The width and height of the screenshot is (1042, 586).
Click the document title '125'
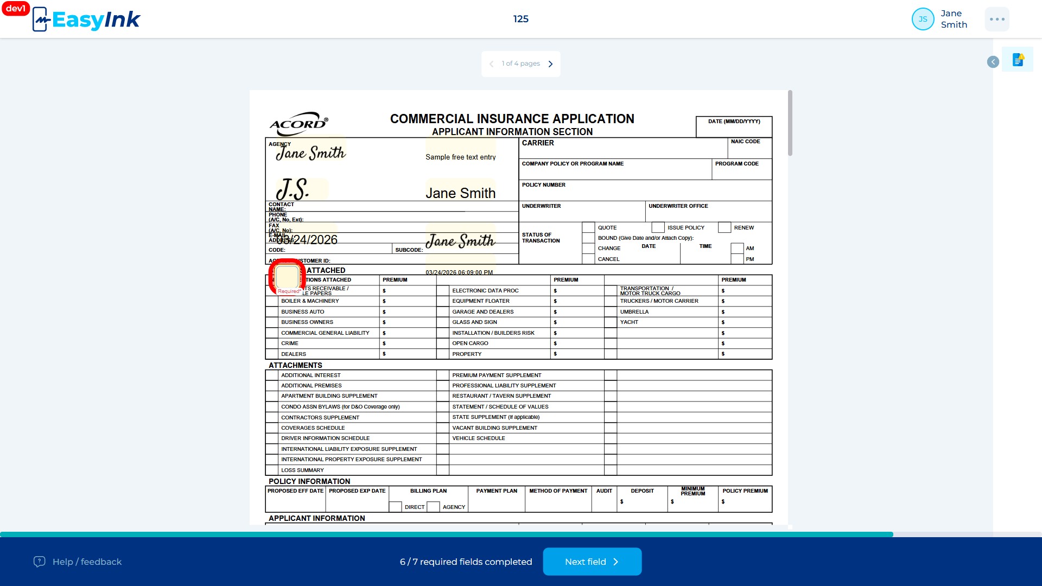click(x=521, y=19)
